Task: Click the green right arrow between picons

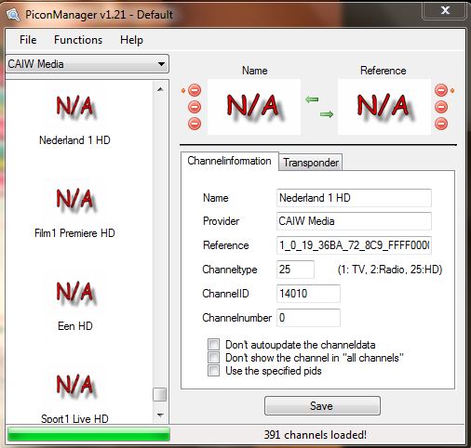Action: point(327,114)
